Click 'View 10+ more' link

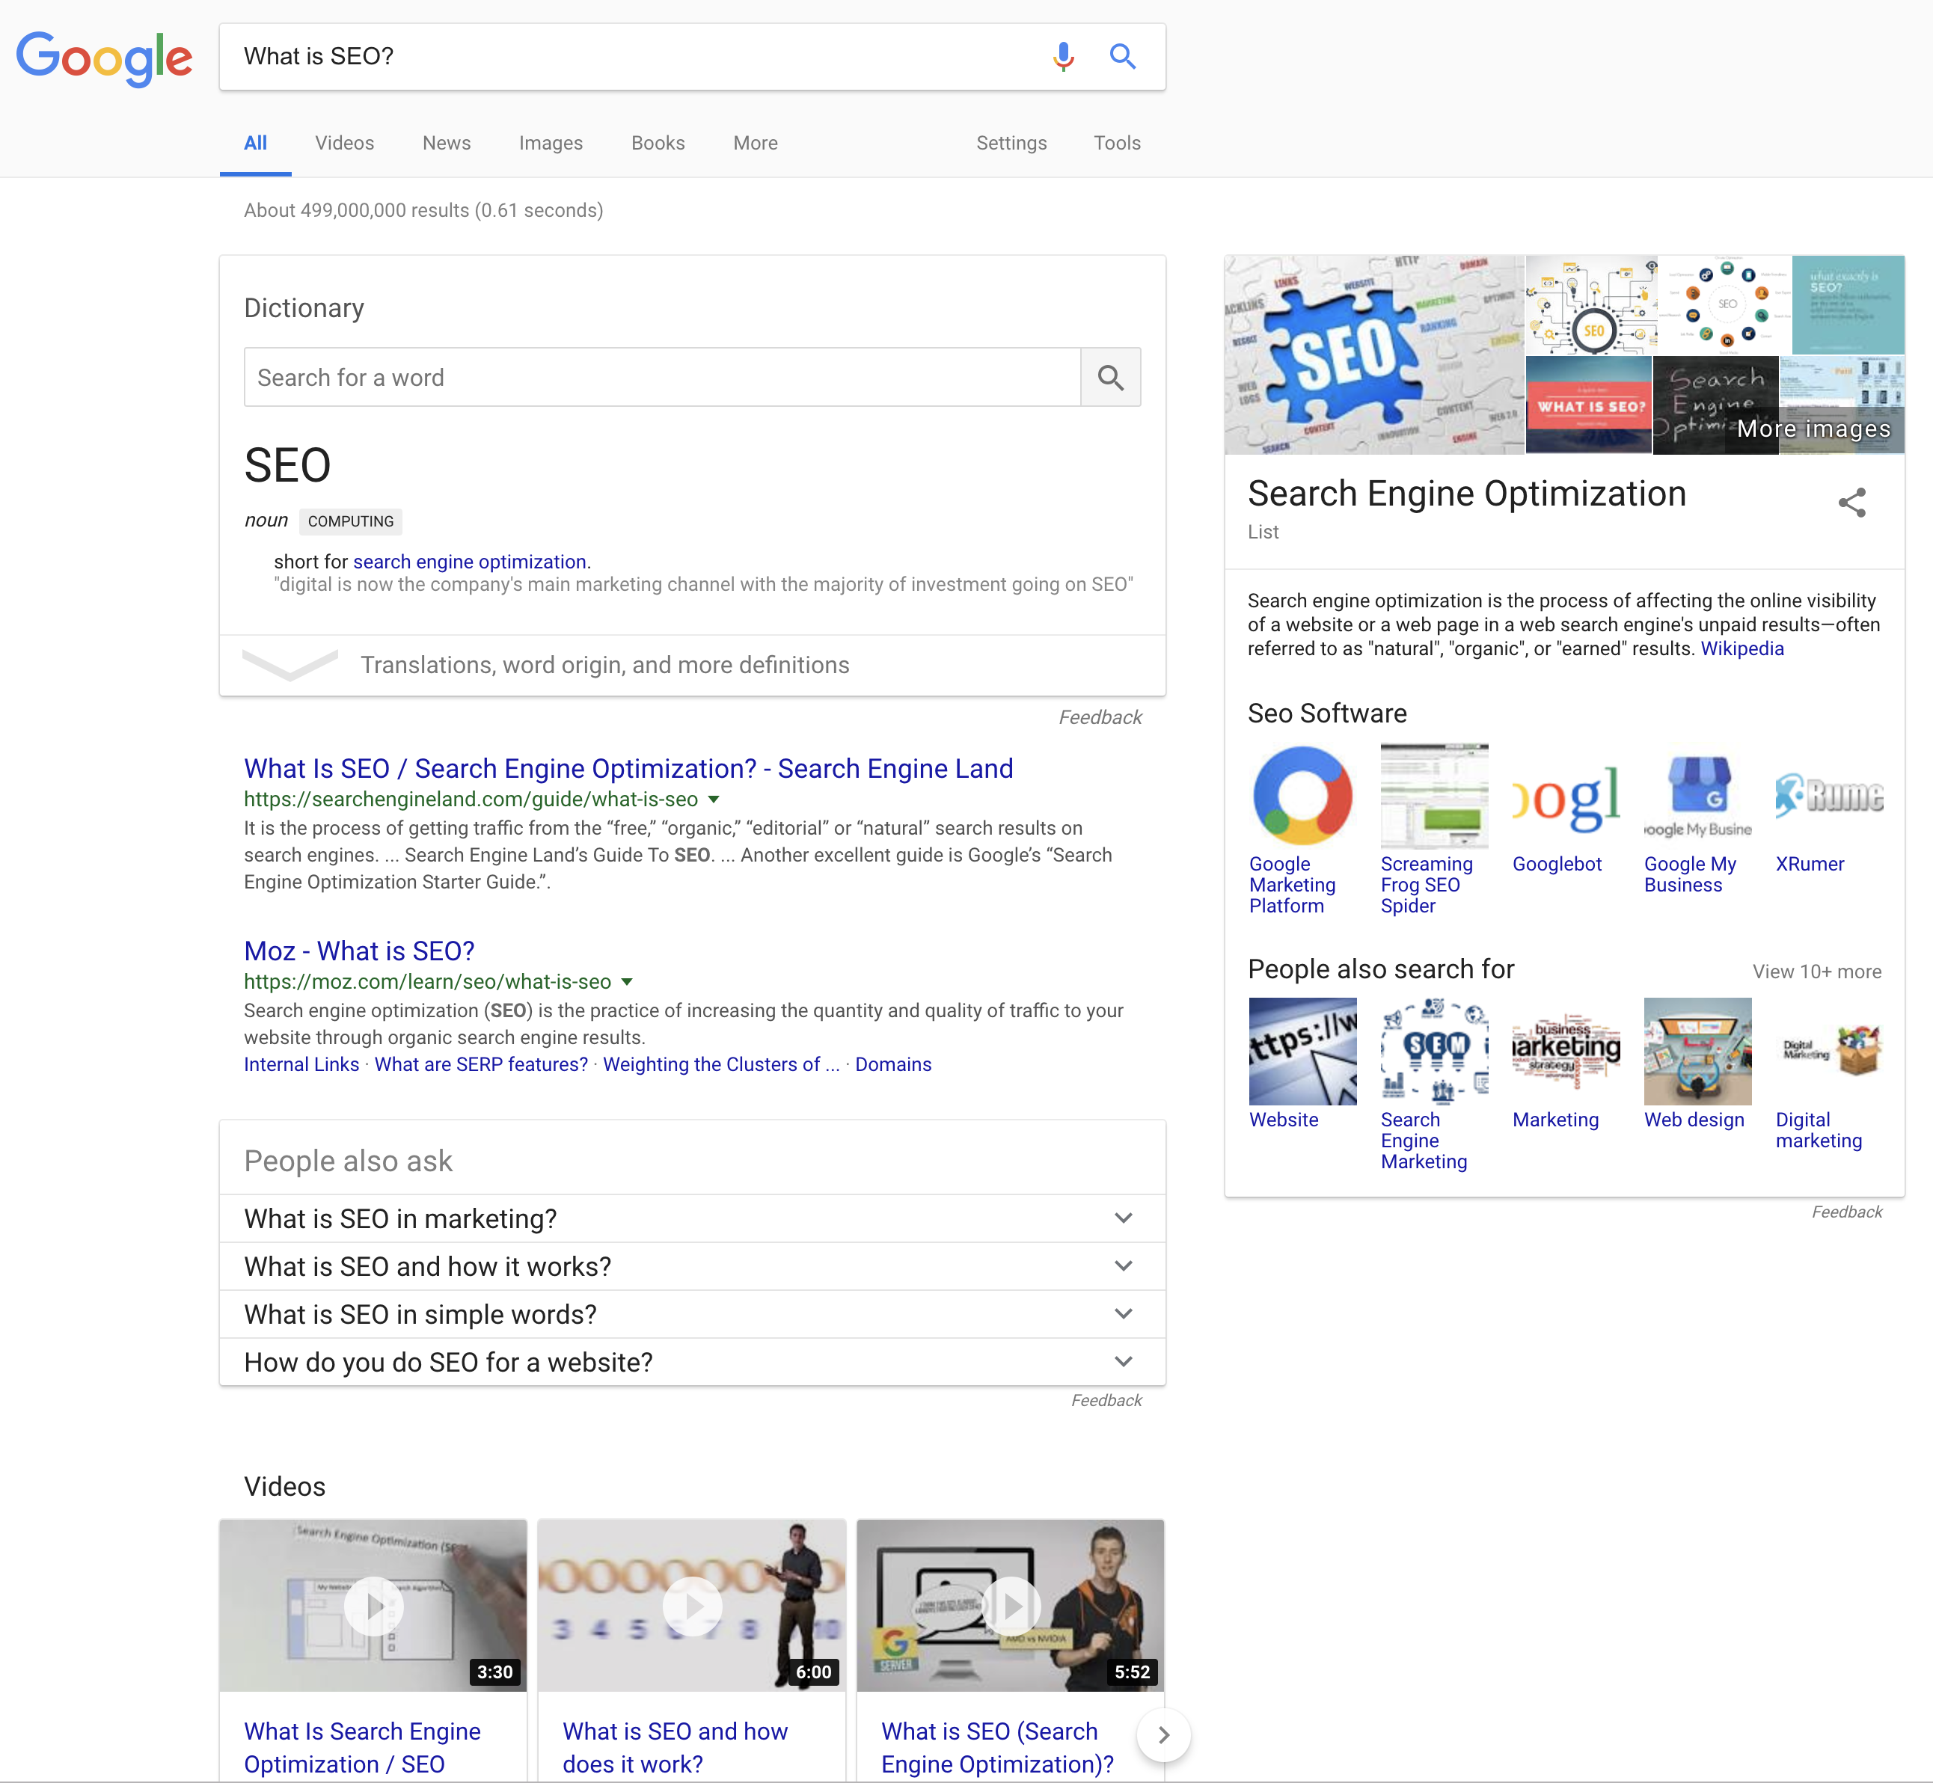(1817, 972)
